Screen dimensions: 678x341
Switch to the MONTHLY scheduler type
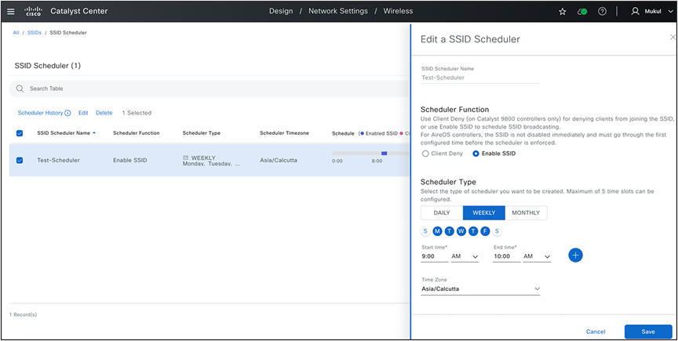pyautogui.click(x=526, y=212)
